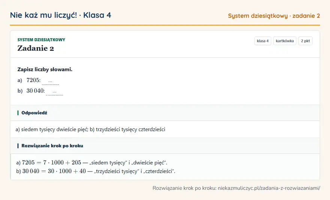Click the 'Odpowiedź' section header
Screen dimensions: 330x200
click(165, 113)
